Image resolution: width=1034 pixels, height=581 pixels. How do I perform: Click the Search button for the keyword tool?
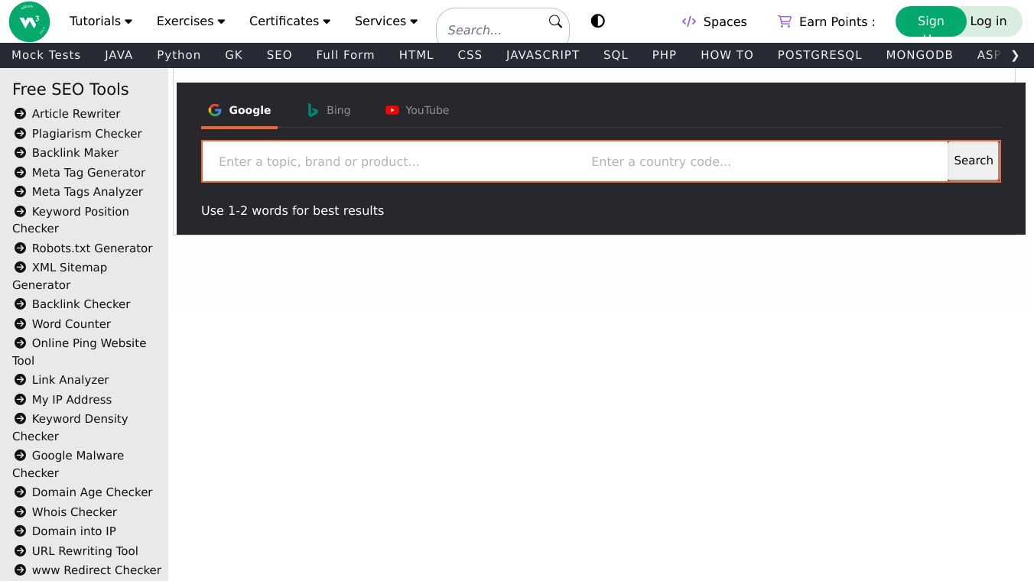(974, 161)
